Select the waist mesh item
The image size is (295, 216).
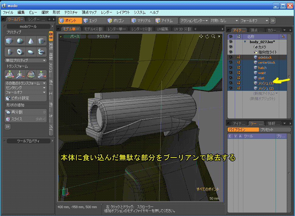point(262,73)
